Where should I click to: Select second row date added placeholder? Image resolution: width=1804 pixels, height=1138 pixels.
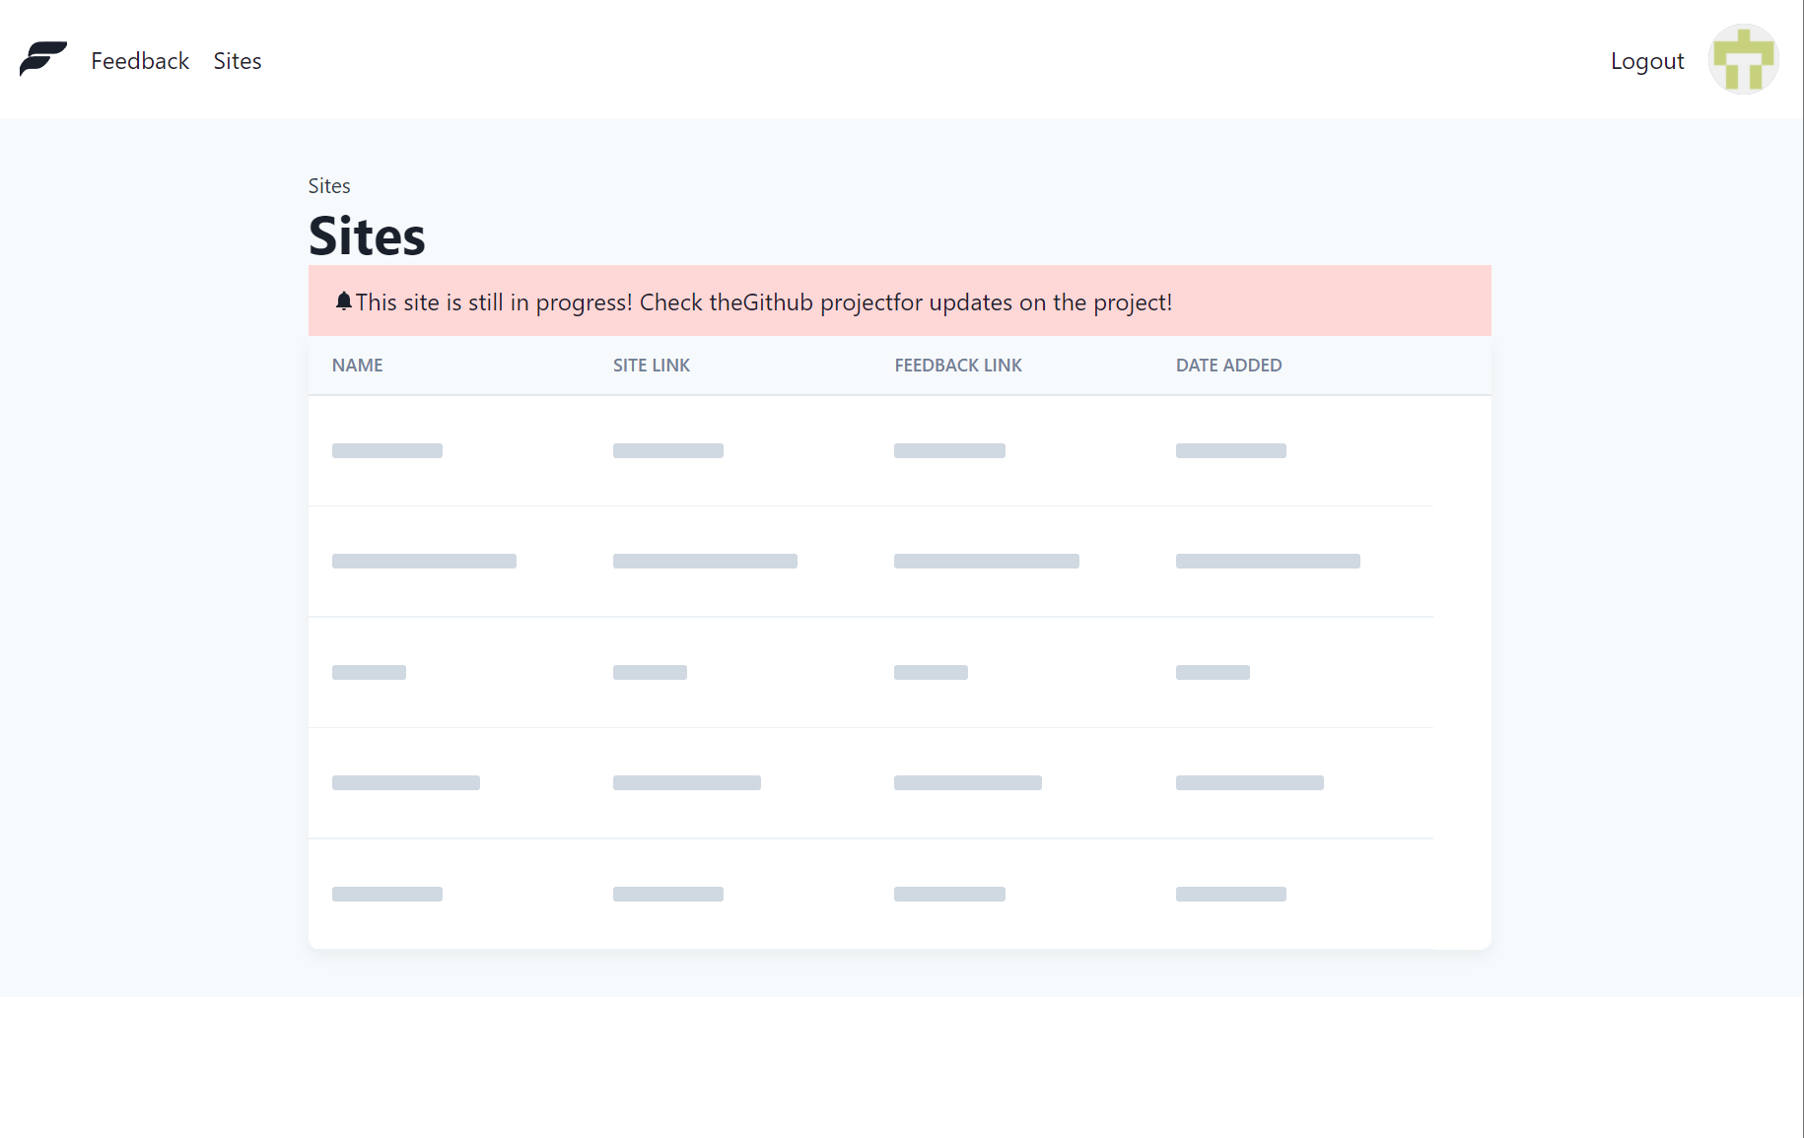(1268, 562)
